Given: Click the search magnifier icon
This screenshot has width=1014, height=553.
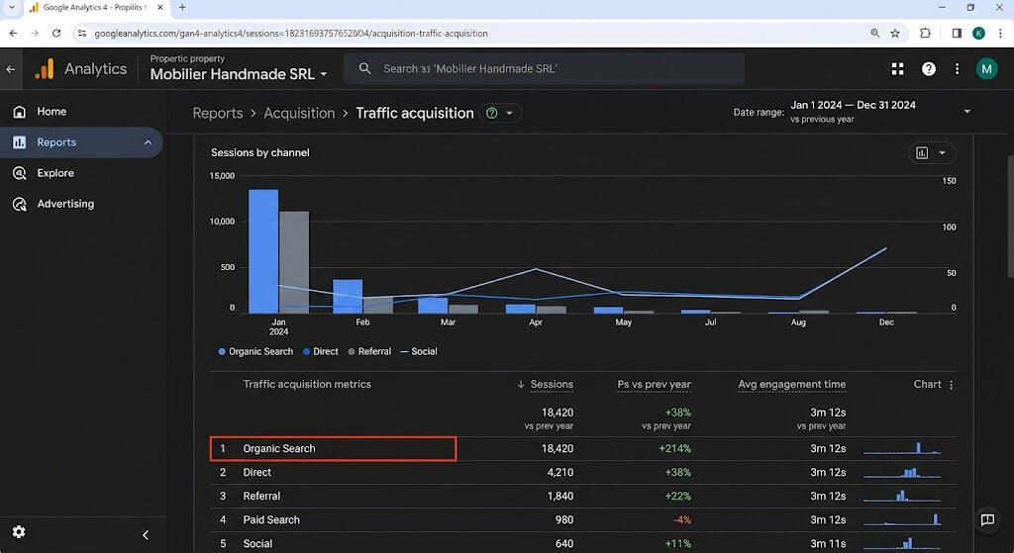Looking at the screenshot, I should (364, 68).
